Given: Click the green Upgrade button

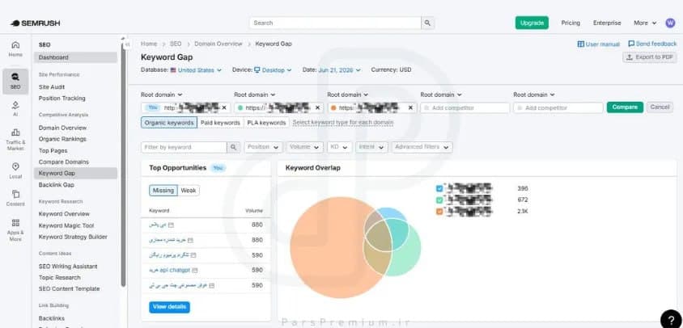Looking at the screenshot, I should 532,23.
